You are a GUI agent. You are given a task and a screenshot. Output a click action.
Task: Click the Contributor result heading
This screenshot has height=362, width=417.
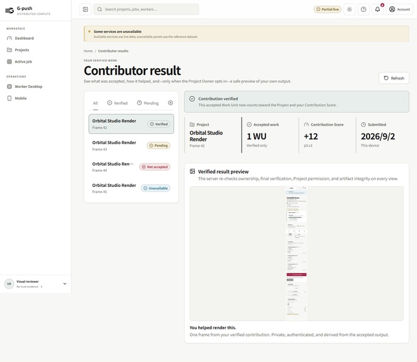(x=132, y=71)
